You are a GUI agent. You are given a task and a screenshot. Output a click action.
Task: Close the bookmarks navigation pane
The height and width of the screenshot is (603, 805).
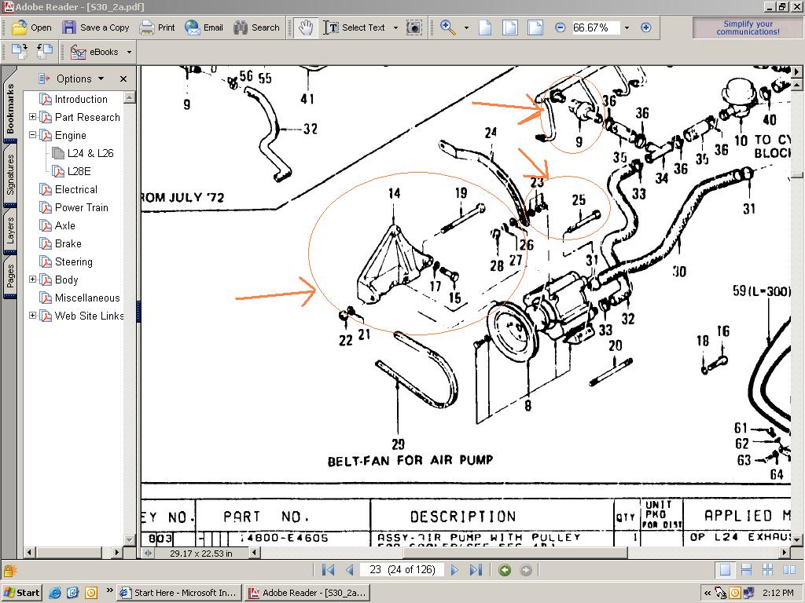[123, 79]
